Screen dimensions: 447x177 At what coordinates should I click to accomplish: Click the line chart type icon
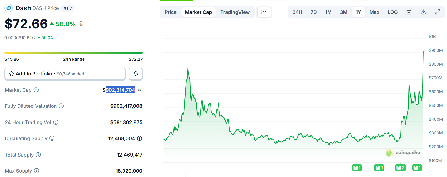click(x=264, y=12)
